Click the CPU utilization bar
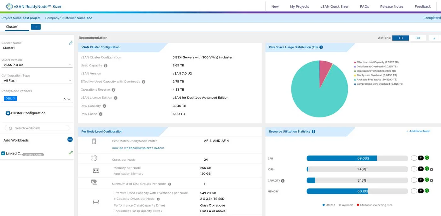441x216 pixels. 357,158
